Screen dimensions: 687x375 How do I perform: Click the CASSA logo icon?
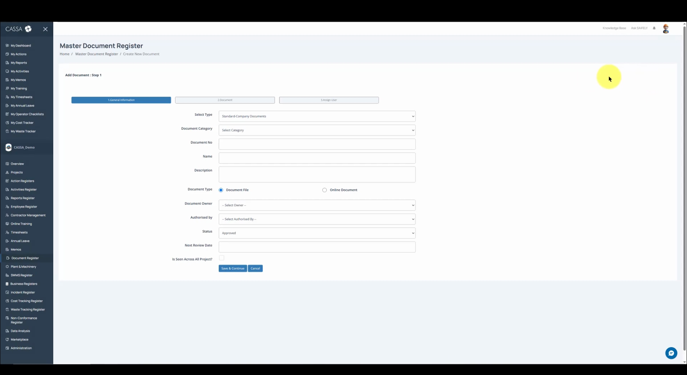28,29
